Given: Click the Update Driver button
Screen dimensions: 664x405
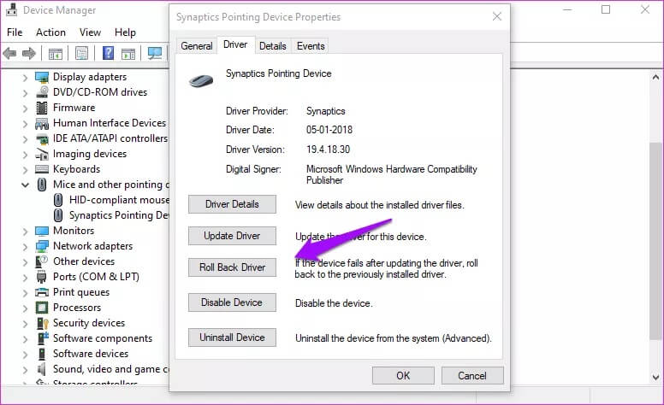Looking at the screenshot, I should point(232,236).
